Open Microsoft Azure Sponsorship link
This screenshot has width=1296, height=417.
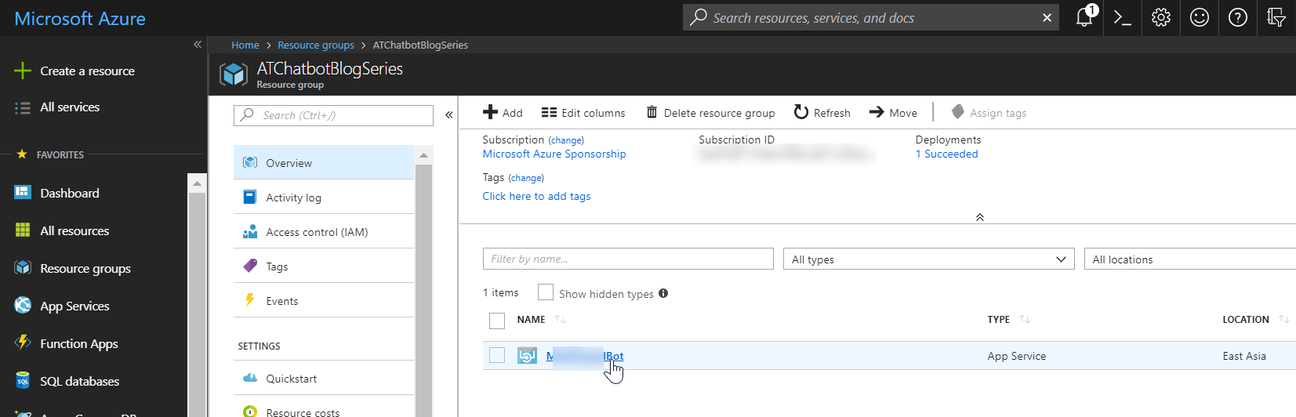click(554, 154)
